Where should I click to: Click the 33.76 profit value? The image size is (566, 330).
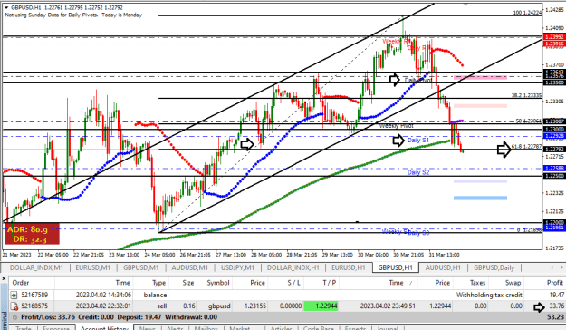(557, 306)
